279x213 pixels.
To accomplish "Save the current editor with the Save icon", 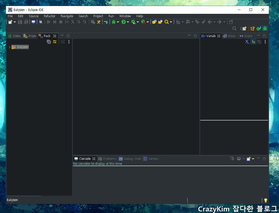I will tap(20, 22).
